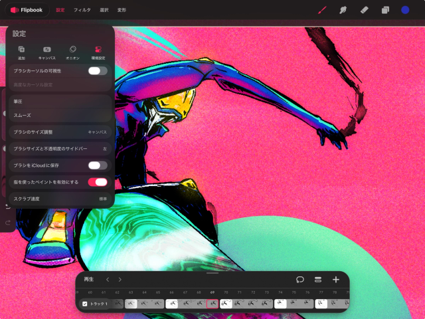The image size is (425, 319).
Task: Select the キャンバス tab icon
Action: coord(47,53)
